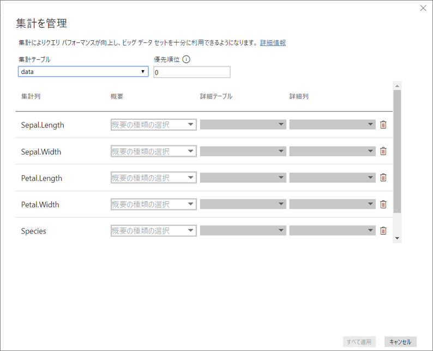Expand summarization dropdown for Petal.Length
This screenshot has width=433, height=351.
[x=154, y=178]
